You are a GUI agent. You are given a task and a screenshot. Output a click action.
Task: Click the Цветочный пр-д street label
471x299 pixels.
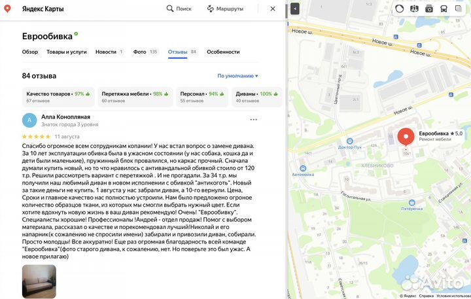(337, 89)
